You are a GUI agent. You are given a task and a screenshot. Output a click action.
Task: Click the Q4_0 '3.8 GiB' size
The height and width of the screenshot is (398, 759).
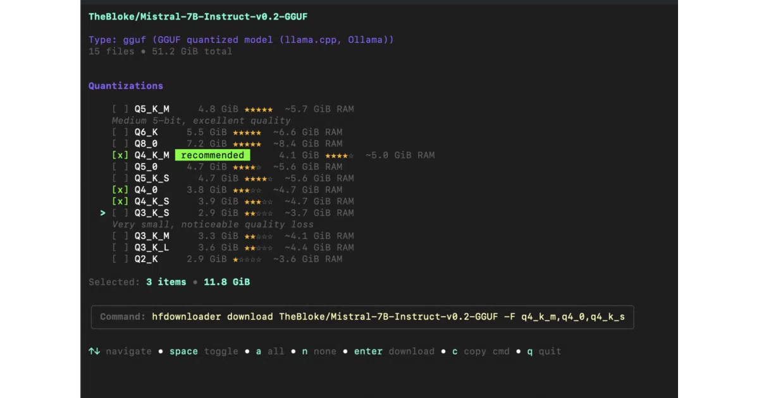click(x=207, y=190)
